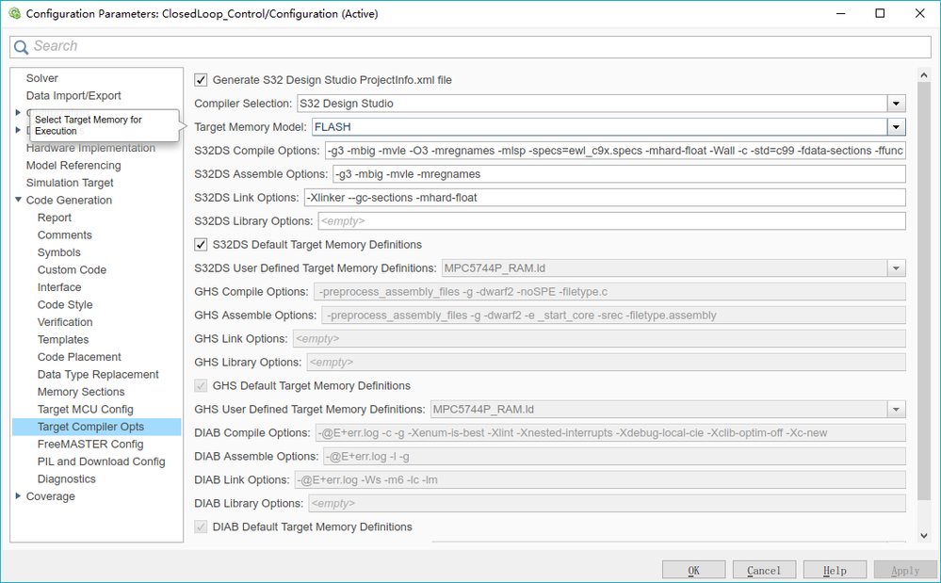Expand the partly hidden node below Data Import/Export
941x583 pixels.
tap(18, 112)
